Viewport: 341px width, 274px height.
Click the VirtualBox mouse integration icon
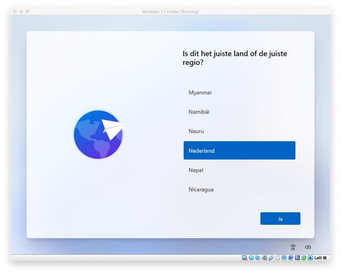[x=304, y=258]
